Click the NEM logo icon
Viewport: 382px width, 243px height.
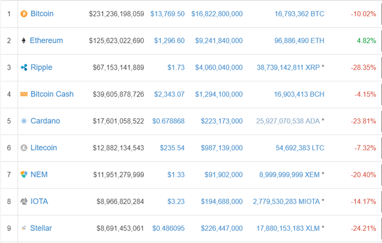click(x=24, y=175)
